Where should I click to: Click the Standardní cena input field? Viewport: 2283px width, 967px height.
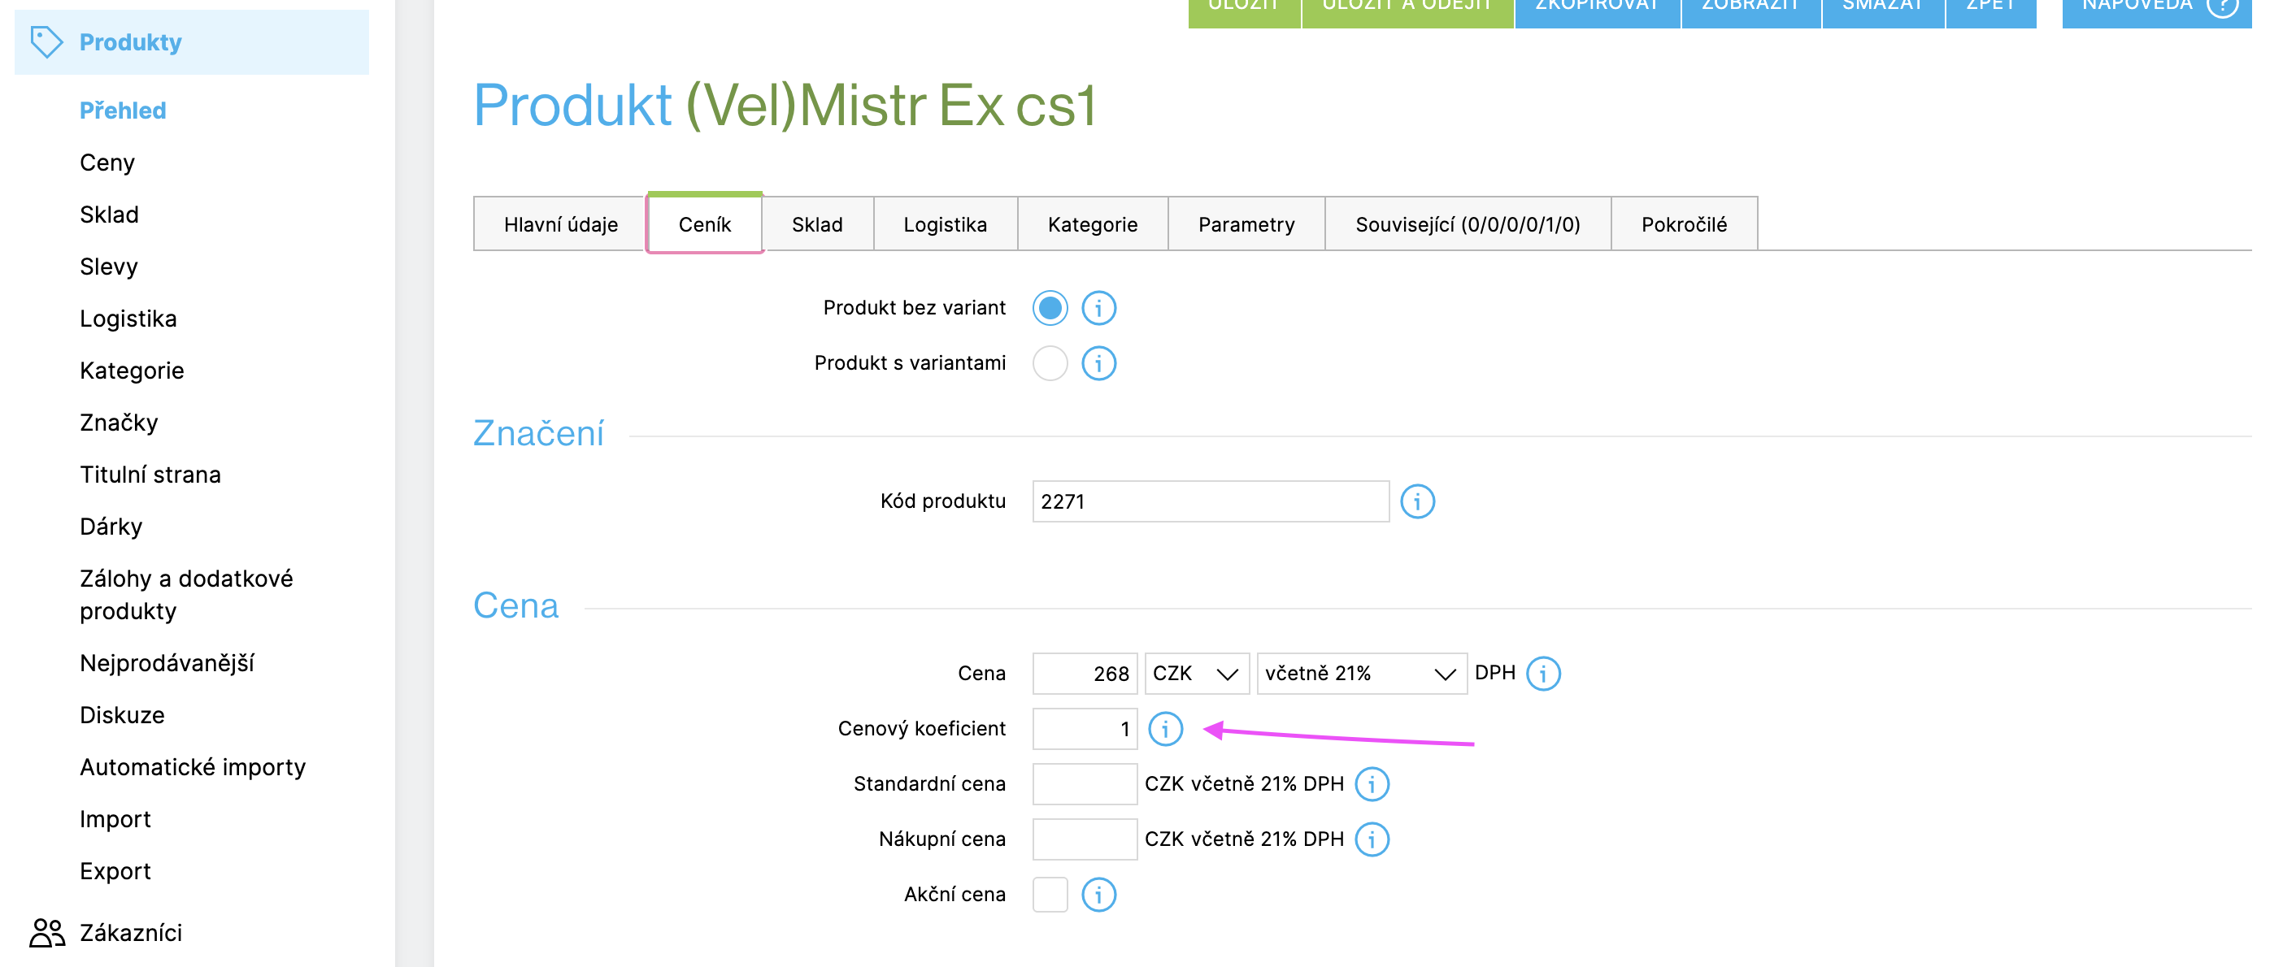1084,783
